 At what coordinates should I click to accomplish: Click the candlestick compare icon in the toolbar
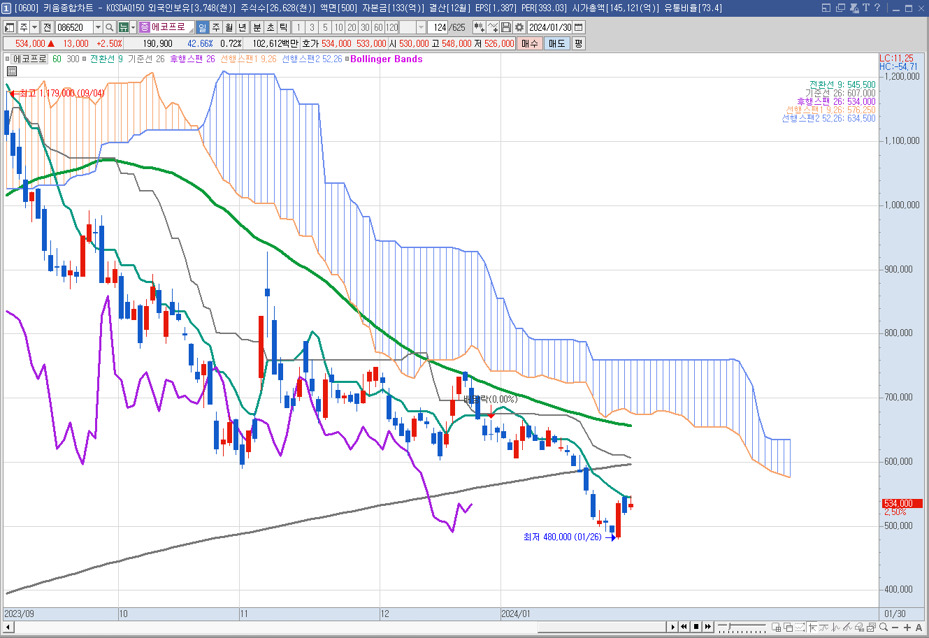click(x=479, y=27)
